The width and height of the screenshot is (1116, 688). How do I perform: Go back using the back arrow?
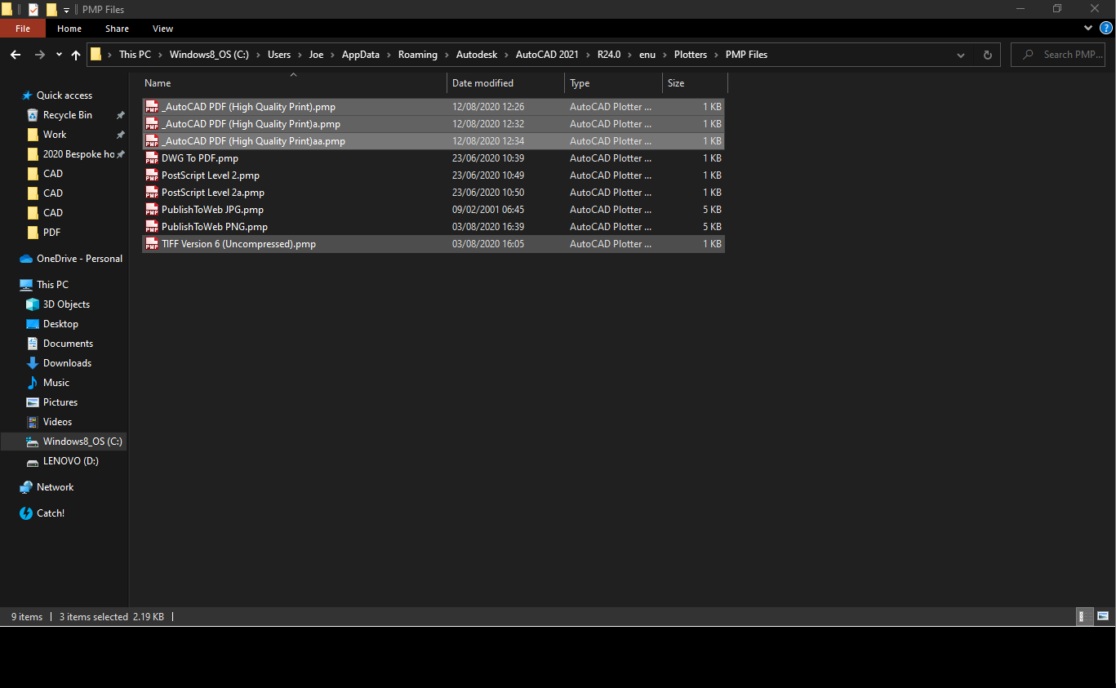(x=15, y=55)
